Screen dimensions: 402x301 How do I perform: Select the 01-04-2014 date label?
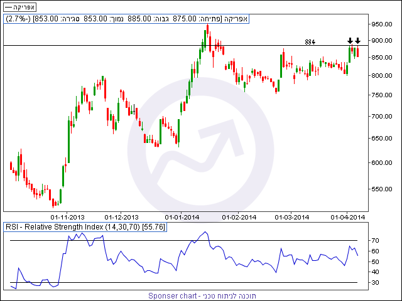pyautogui.click(x=347, y=218)
